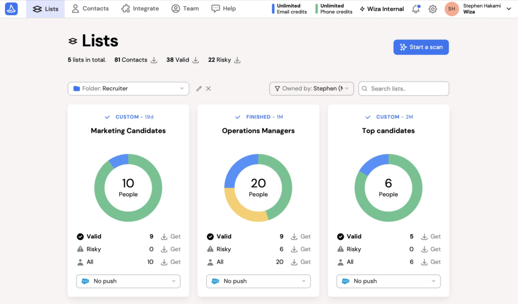This screenshot has width=518, height=304.
Task: Open No push dropdown in Top candidates
Action: pos(388,281)
